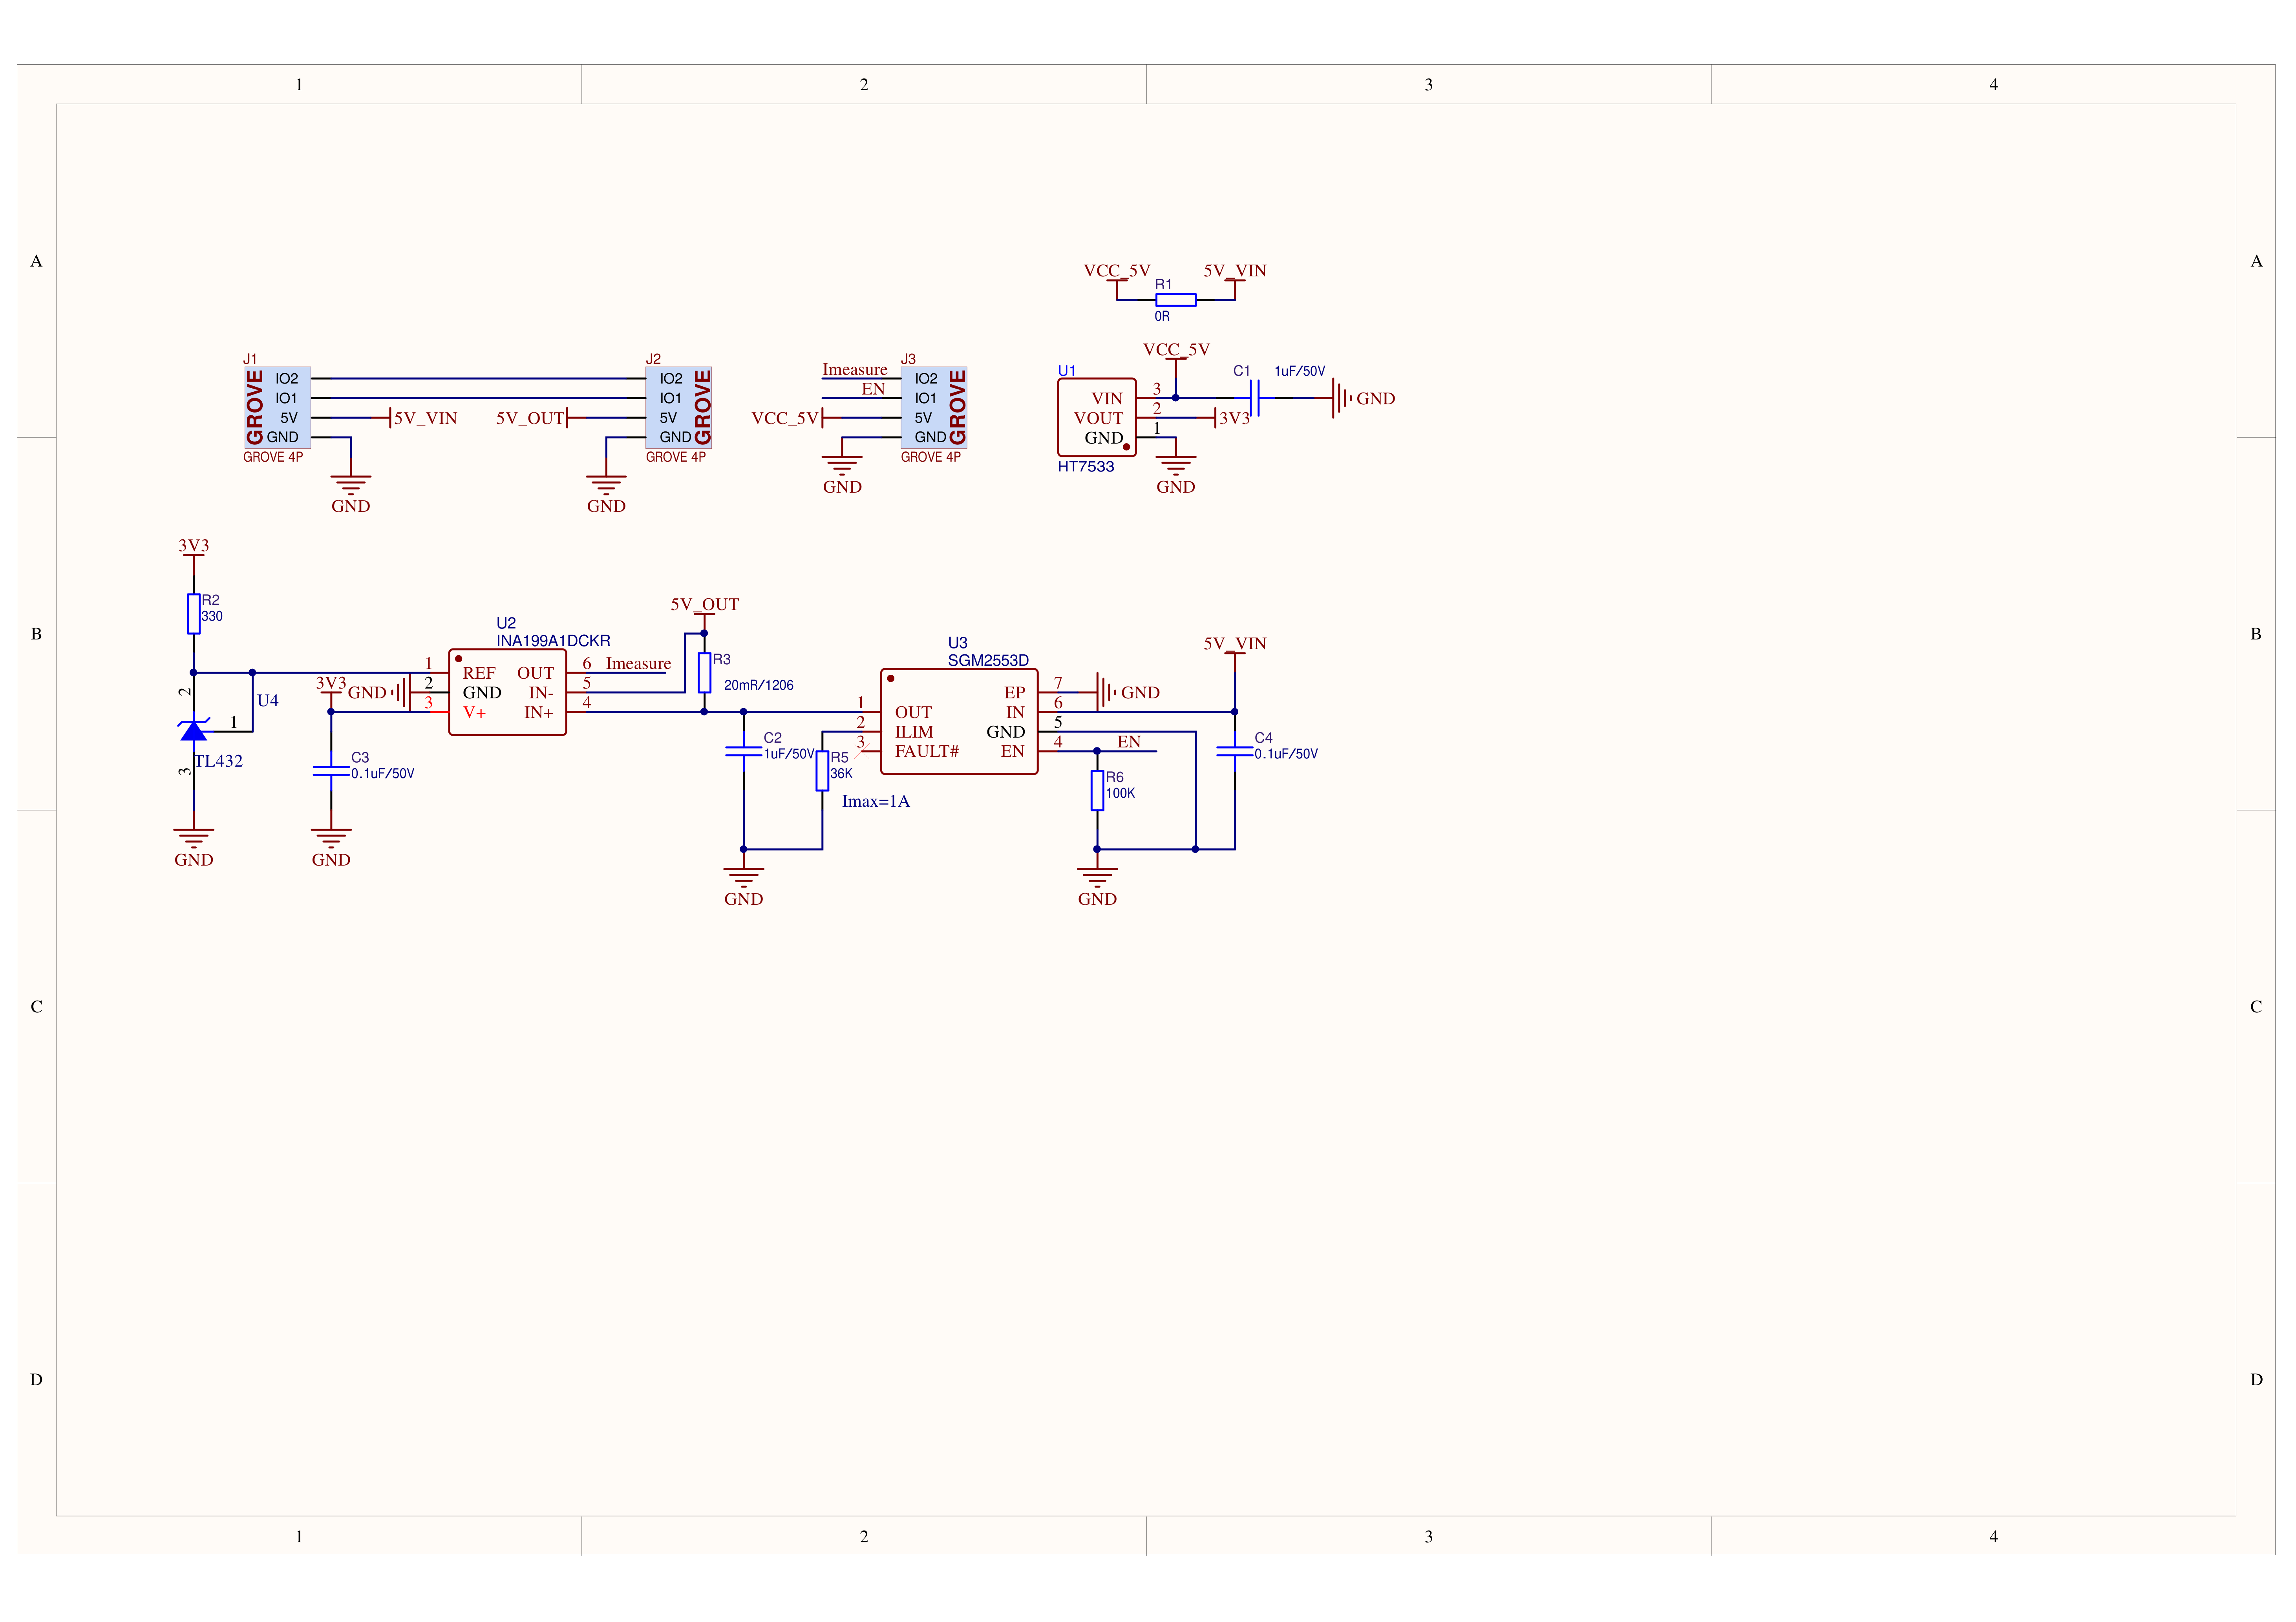Click the GND symbol below R6
The image size is (2296, 1622).
point(1097,879)
